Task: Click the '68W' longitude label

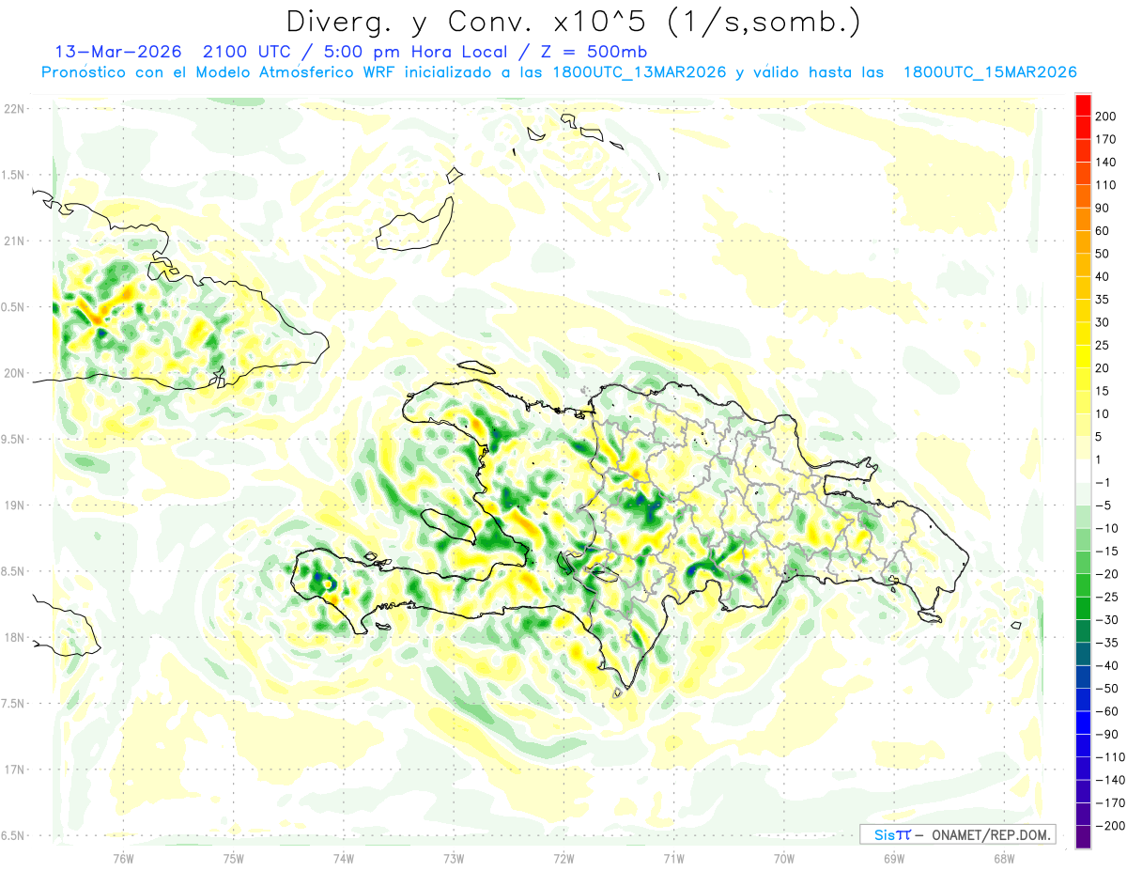Action: [x=1004, y=859]
